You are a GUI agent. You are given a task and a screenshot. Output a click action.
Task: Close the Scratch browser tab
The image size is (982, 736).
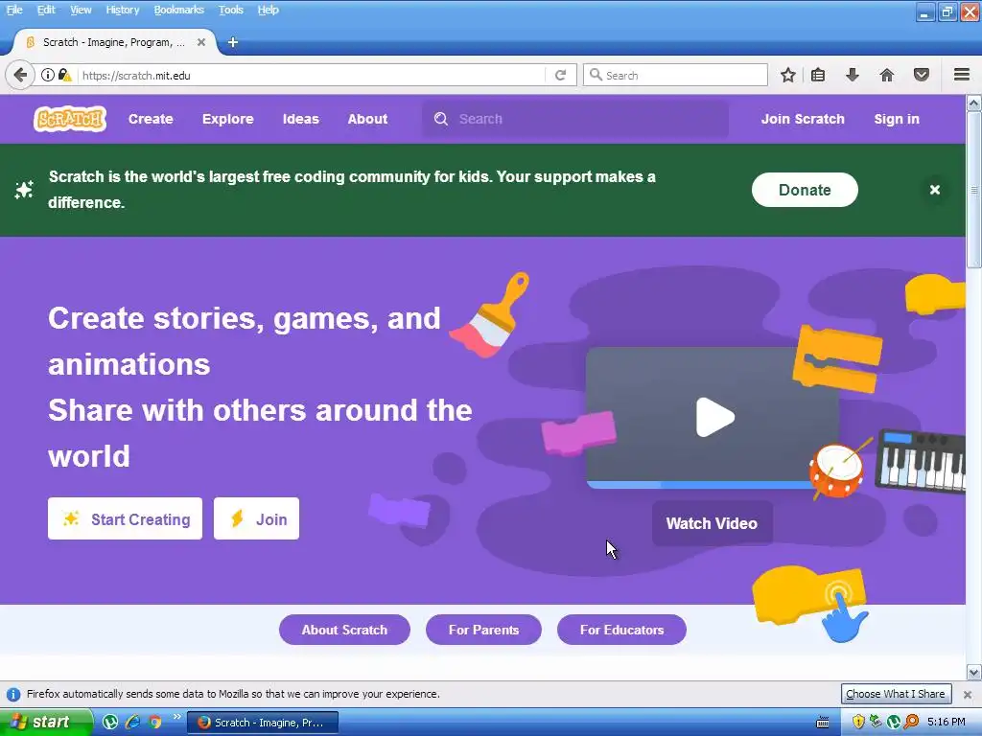tap(201, 42)
